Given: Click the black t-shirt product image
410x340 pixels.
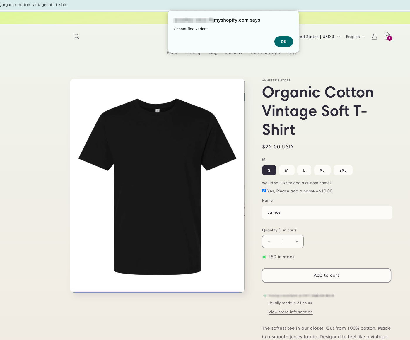Looking at the screenshot, I should [x=157, y=185].
